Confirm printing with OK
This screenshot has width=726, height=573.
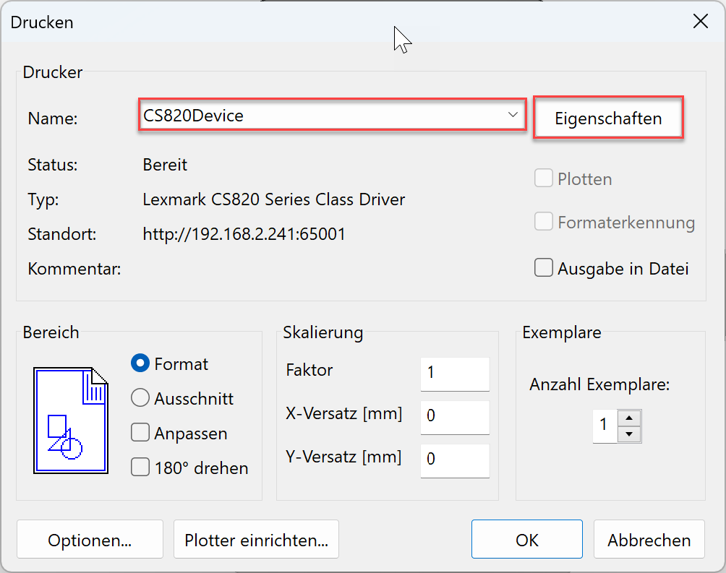pos(526,540)
